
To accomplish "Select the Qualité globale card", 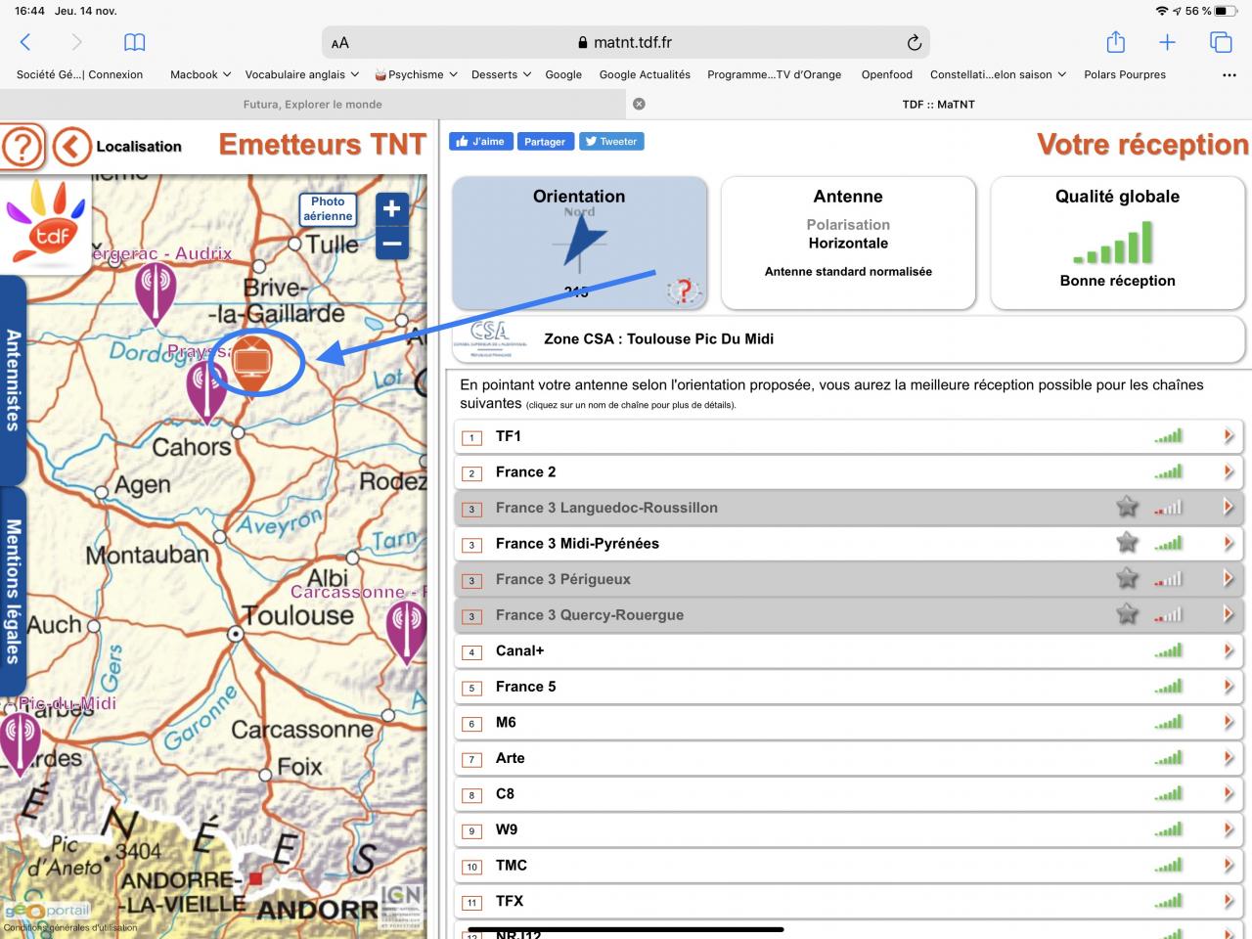I will (1117, 243).
